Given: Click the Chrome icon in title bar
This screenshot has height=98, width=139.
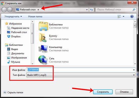Looking at the screenshot, I should (x=3, y=3).
